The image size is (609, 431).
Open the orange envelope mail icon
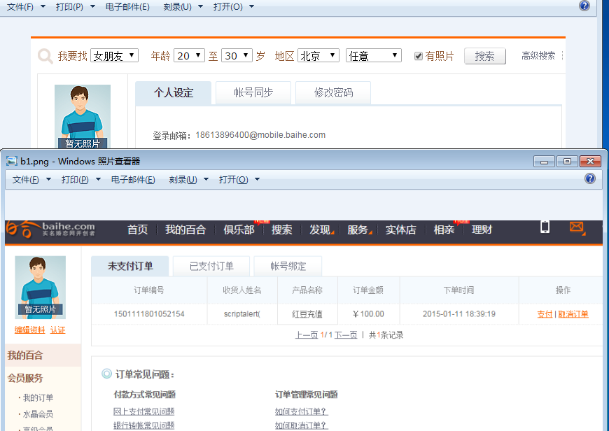pyautogui.click(x=577, y=227)
